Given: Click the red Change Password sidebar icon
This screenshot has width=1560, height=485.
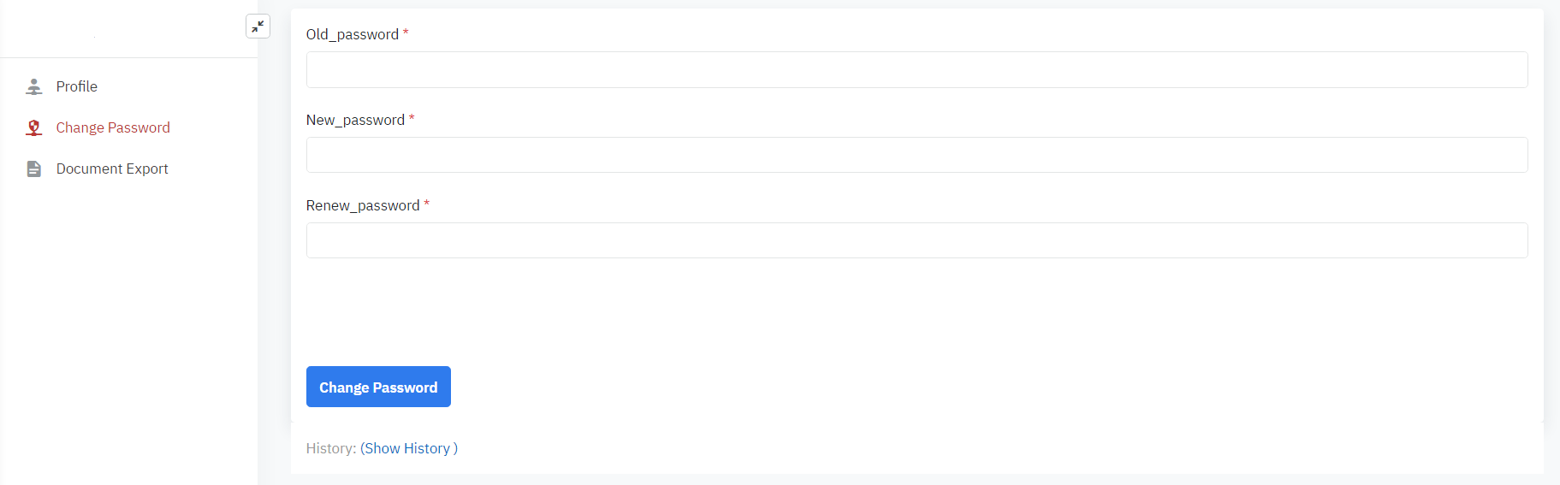Looking at the screenshot, I should point(34,127).
